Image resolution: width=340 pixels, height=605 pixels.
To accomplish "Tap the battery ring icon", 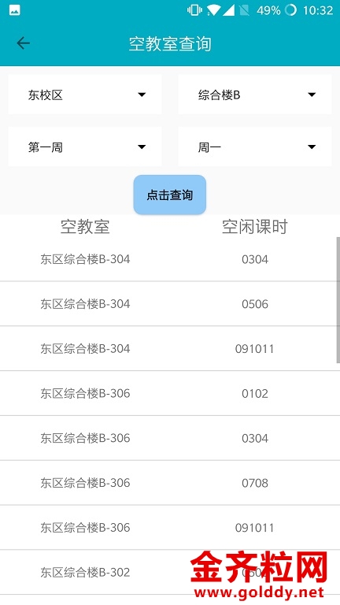I will 290,10.
